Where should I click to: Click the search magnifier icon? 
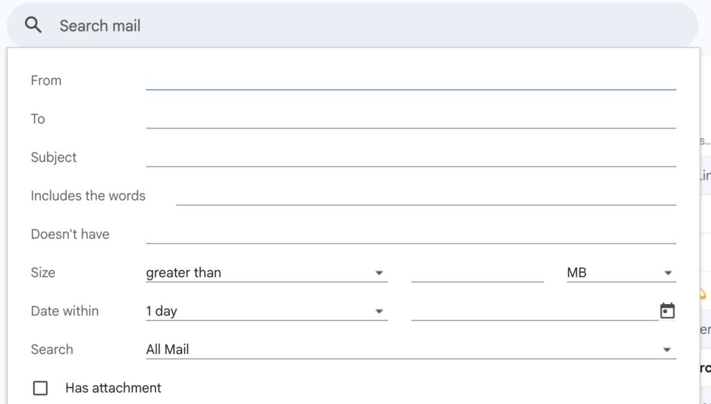[x=33, y=26]
